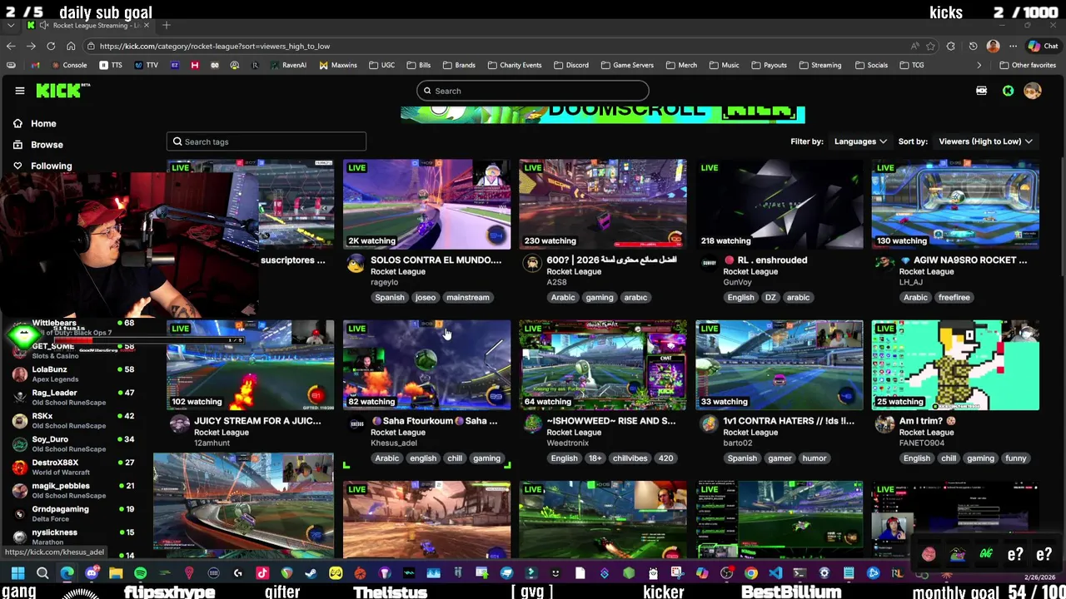1066x599 pixels.
Task: Click the Search tags input
Action: coord(266,141)
